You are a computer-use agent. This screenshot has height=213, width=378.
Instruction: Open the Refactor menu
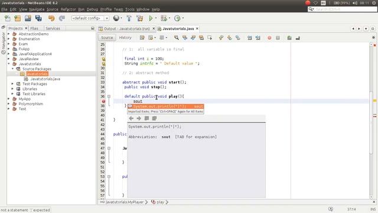[x=69, y=9]
